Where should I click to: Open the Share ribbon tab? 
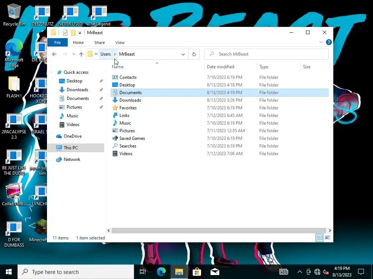(x=99, y=43)
